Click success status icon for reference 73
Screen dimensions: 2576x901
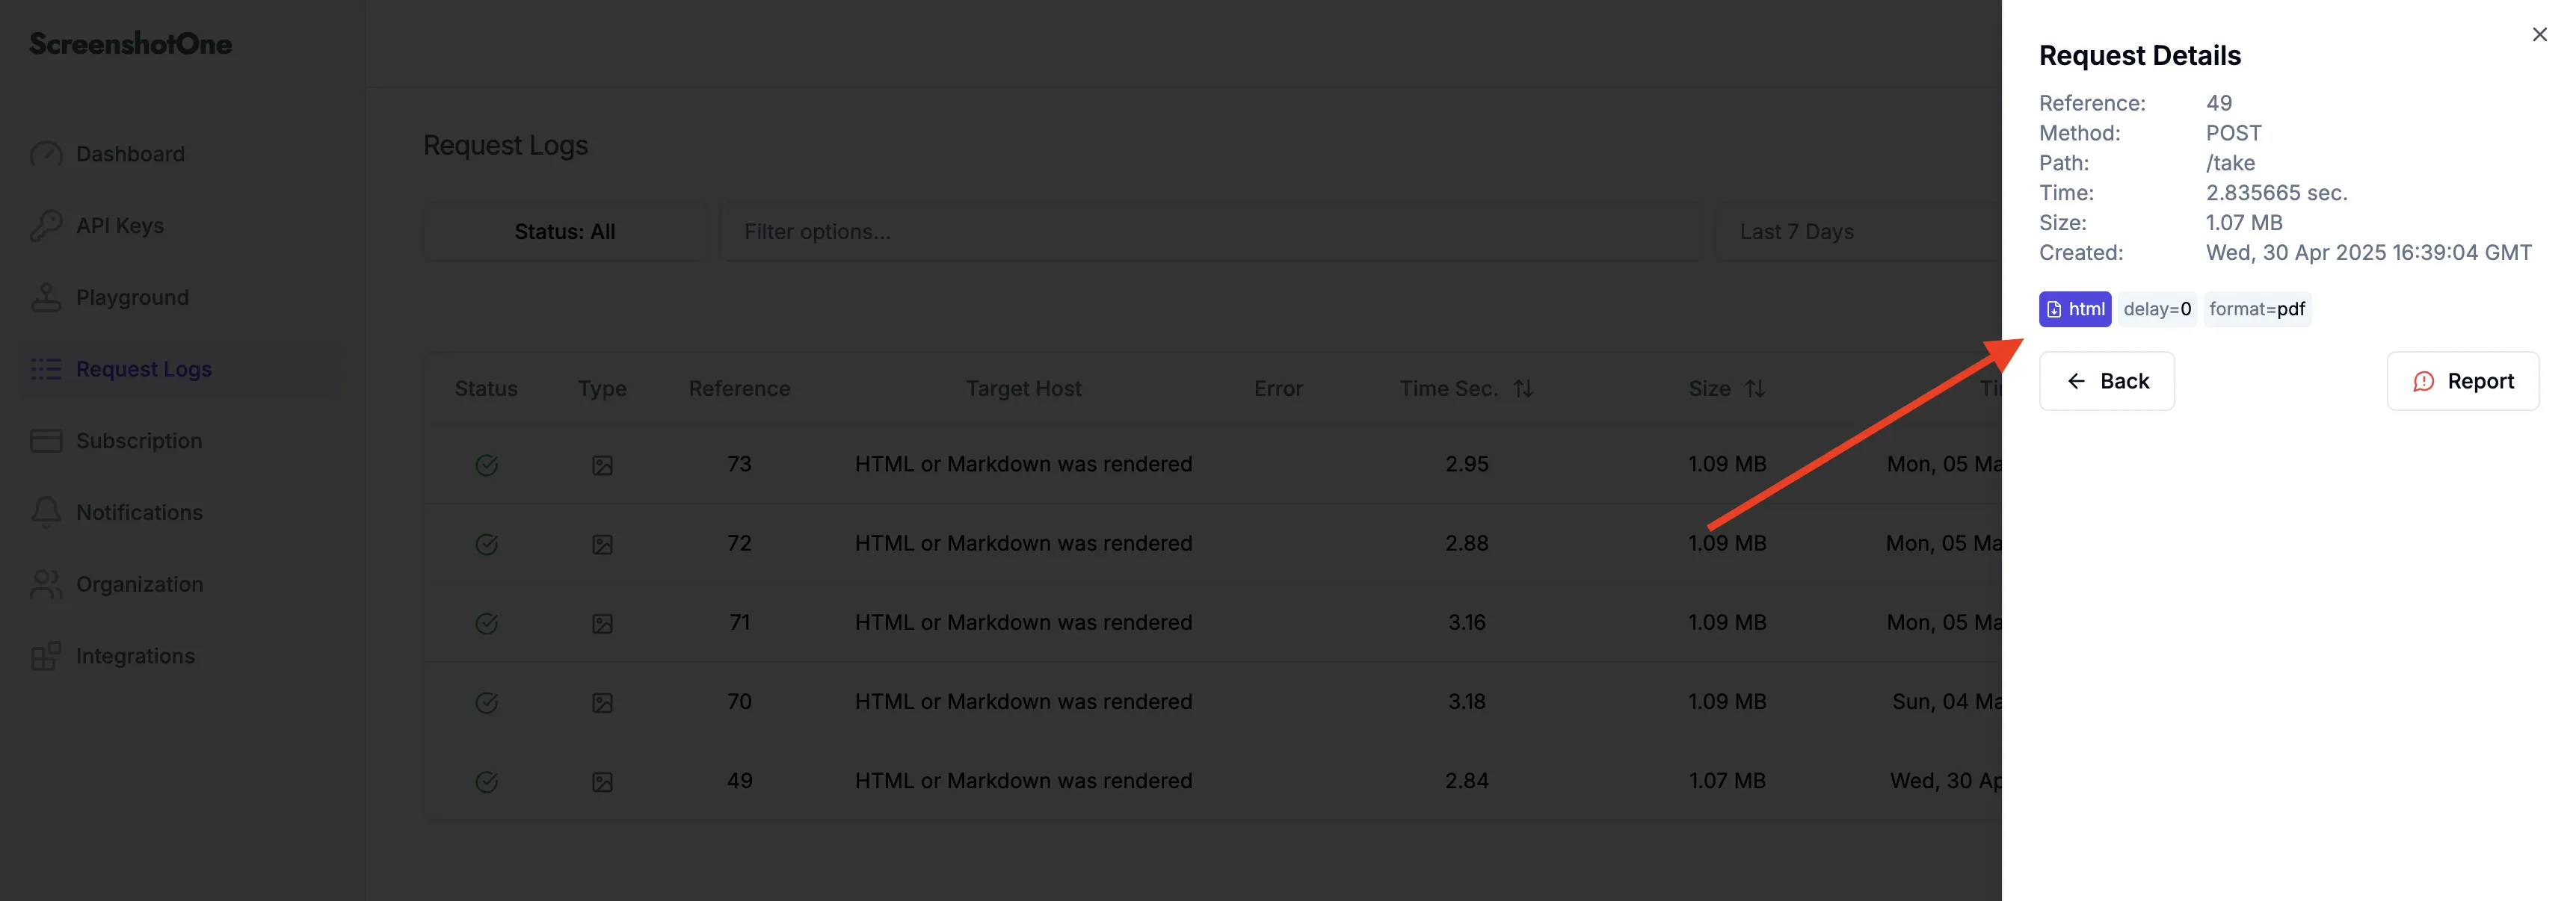(x=487, y=465)
